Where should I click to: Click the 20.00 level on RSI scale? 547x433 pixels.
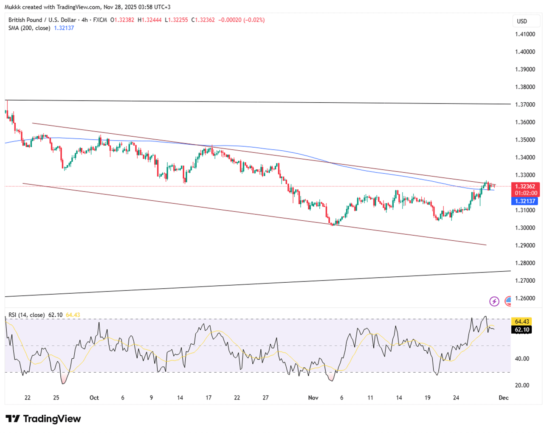(522, 385)
